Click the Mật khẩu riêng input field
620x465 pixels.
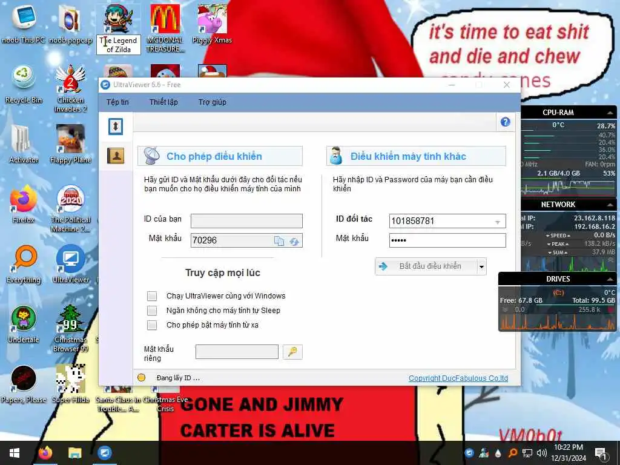coord(237,352)
